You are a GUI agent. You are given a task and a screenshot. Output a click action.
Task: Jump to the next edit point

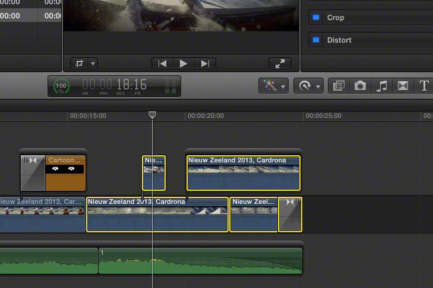pos(205,64)
